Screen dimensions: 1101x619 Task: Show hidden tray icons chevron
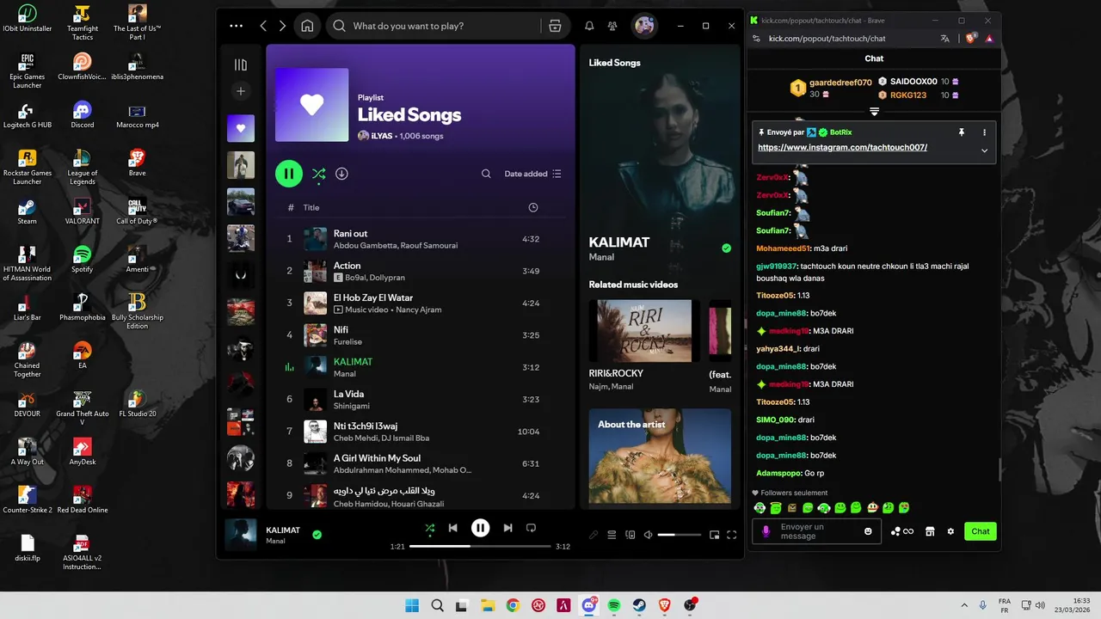click(963, 605)
